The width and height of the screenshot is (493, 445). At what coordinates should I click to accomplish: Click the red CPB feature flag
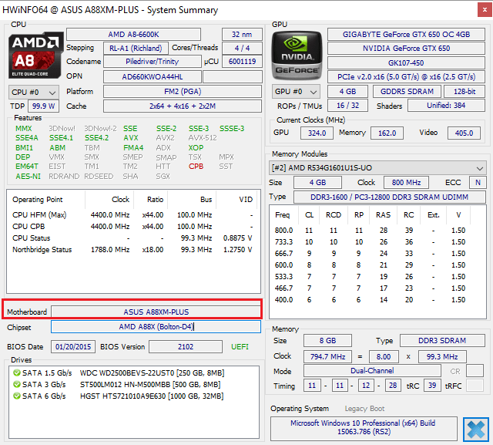196,167
